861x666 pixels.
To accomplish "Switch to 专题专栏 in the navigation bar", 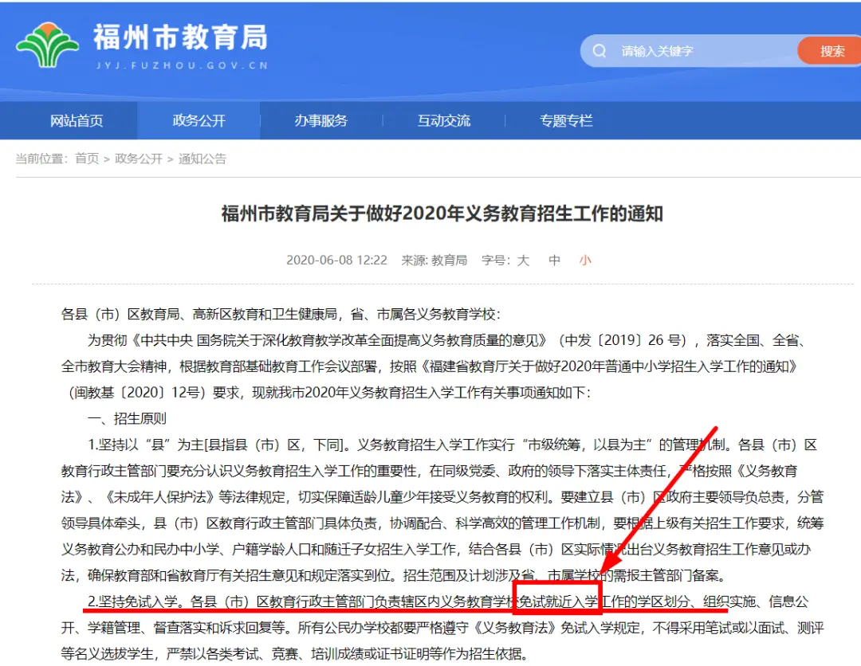I will pyautogui.click(x=566, y=121).
